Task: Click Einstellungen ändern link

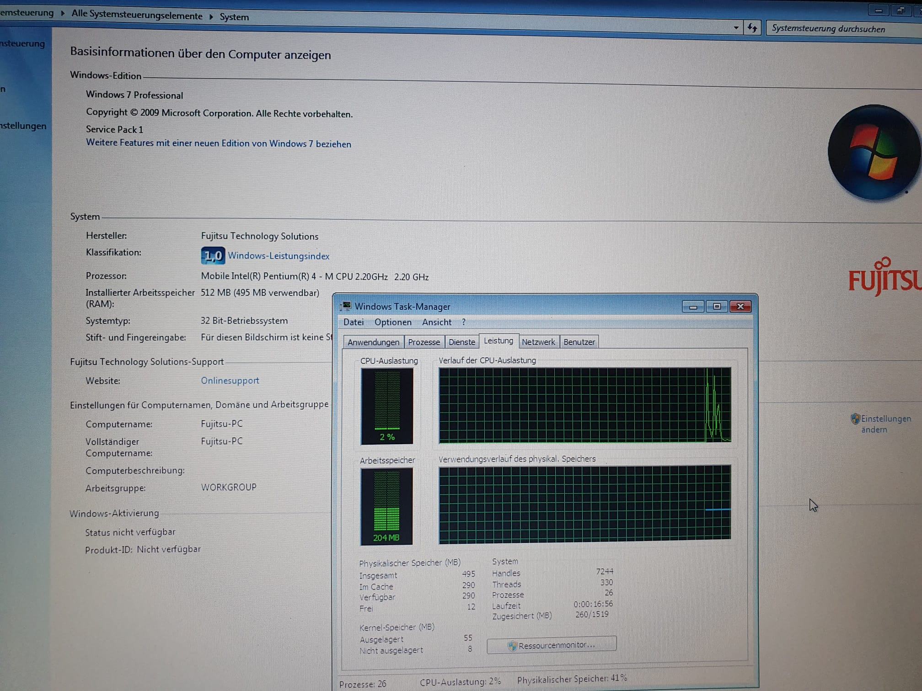Action: [x=885, y=424]
